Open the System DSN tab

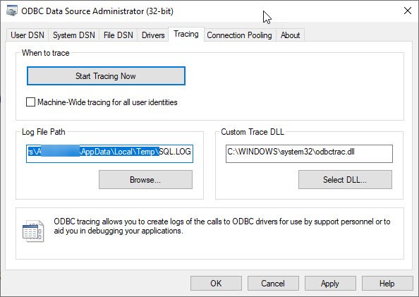tap(74, 35)
